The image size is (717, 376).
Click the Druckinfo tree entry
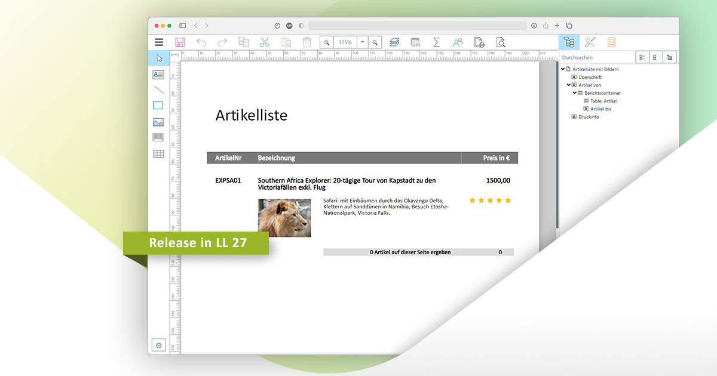pyautogui.click(x=589, y=116)
